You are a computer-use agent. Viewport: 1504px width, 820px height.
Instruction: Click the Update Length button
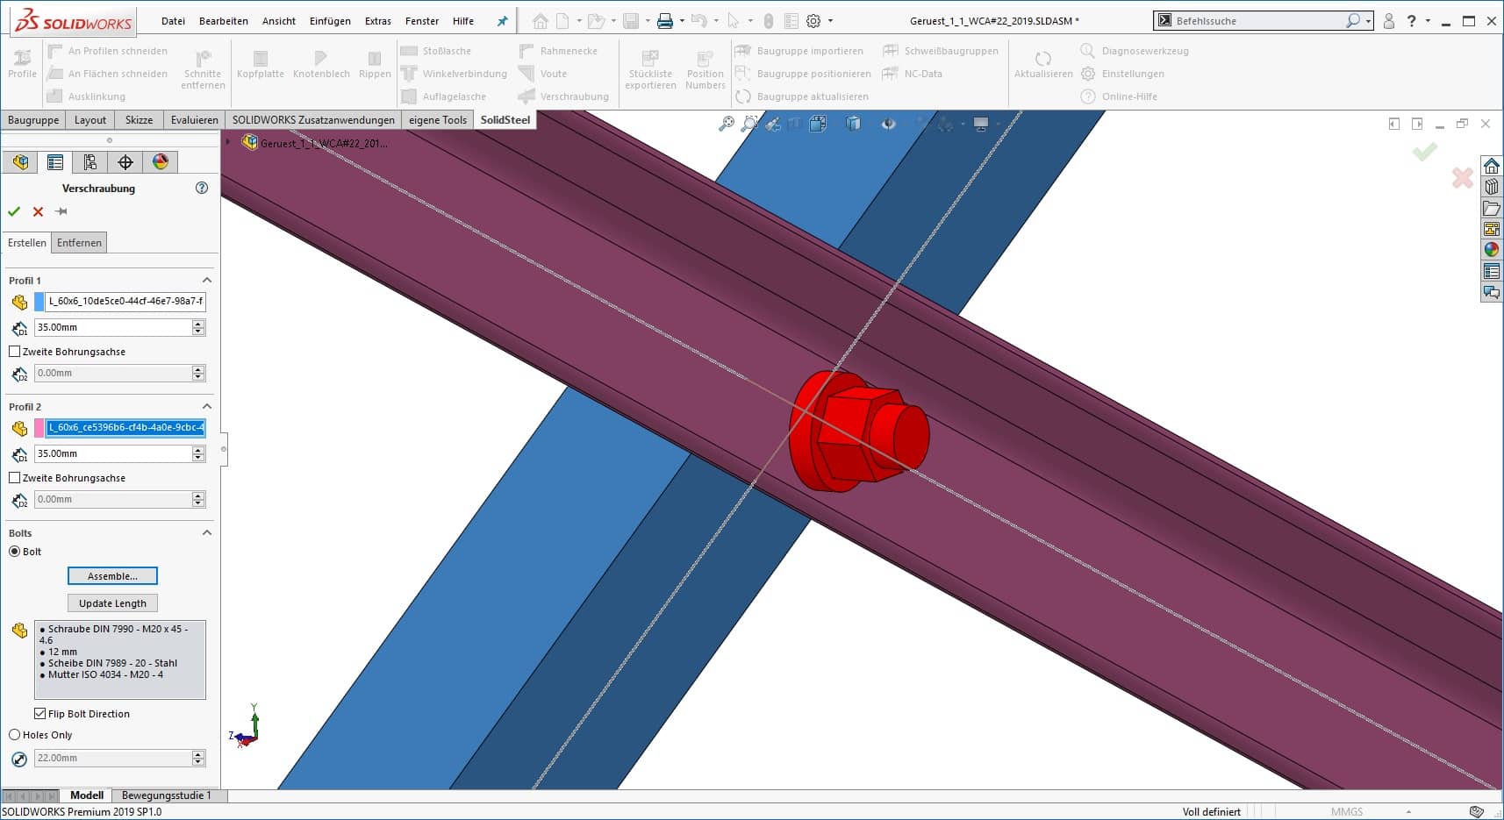tap(112, 603)
